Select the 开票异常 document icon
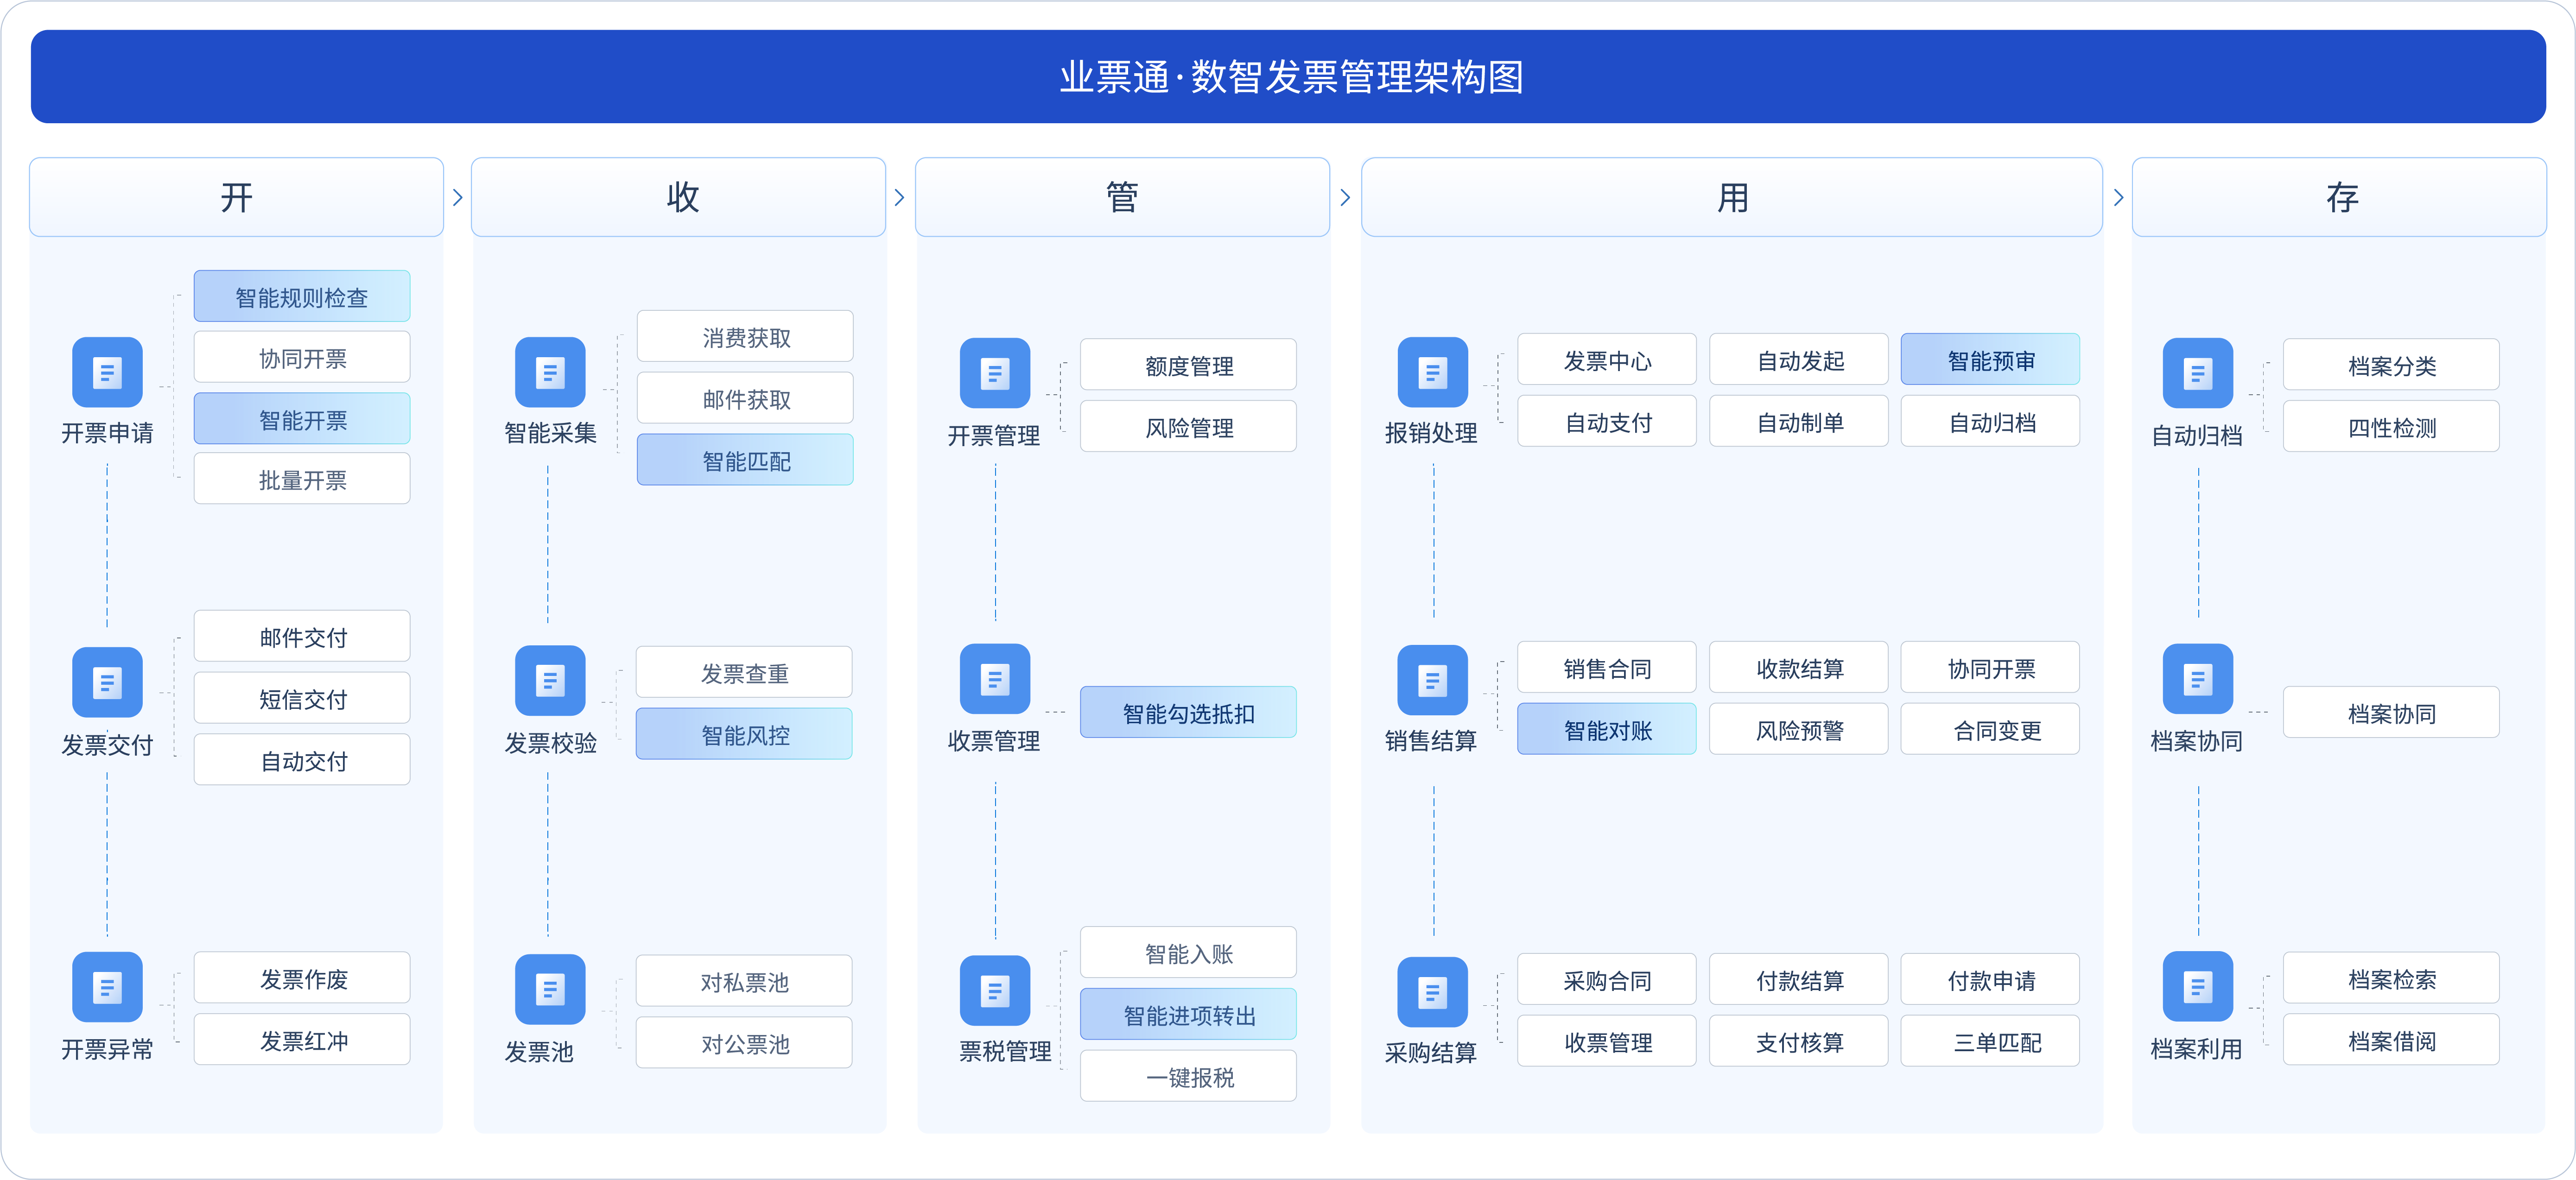Image resolution: width=2576 pixels, height=1180 pixels. tap(107, 987)
